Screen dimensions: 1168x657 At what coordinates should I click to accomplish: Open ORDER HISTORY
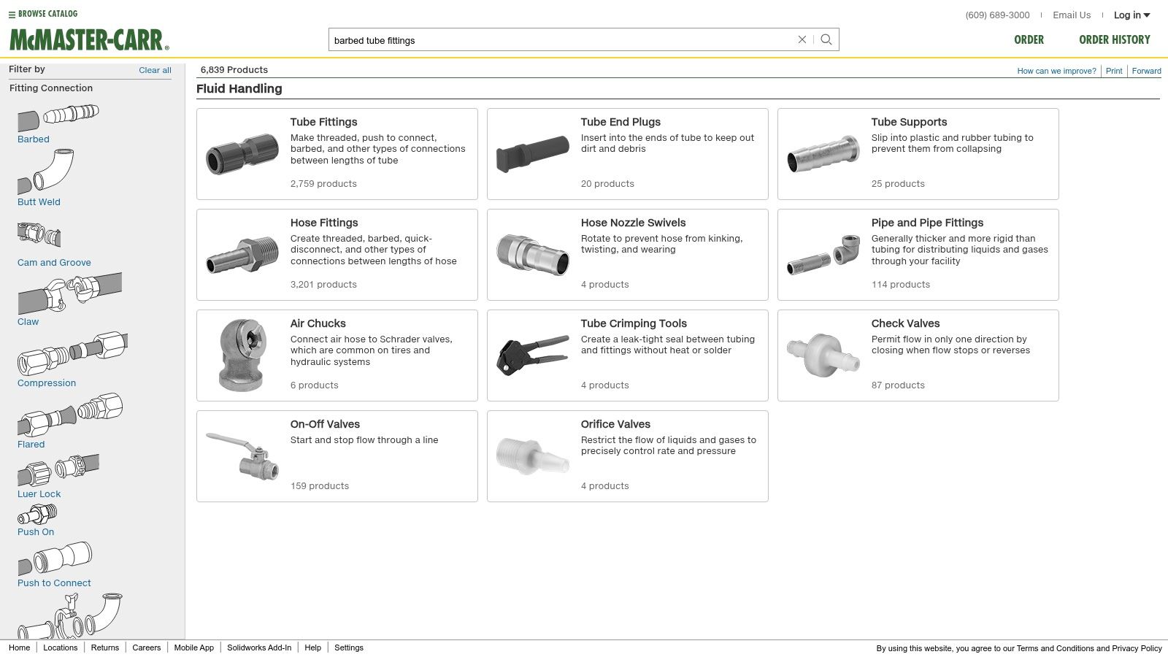point(1115,39)
